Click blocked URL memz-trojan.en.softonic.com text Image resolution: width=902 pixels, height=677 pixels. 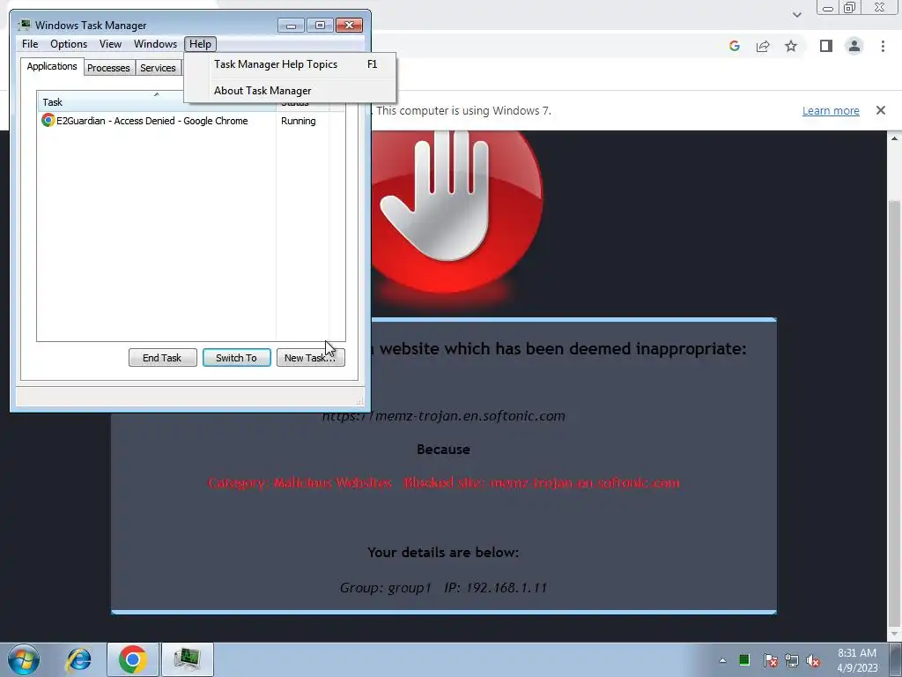click(444, 416)
